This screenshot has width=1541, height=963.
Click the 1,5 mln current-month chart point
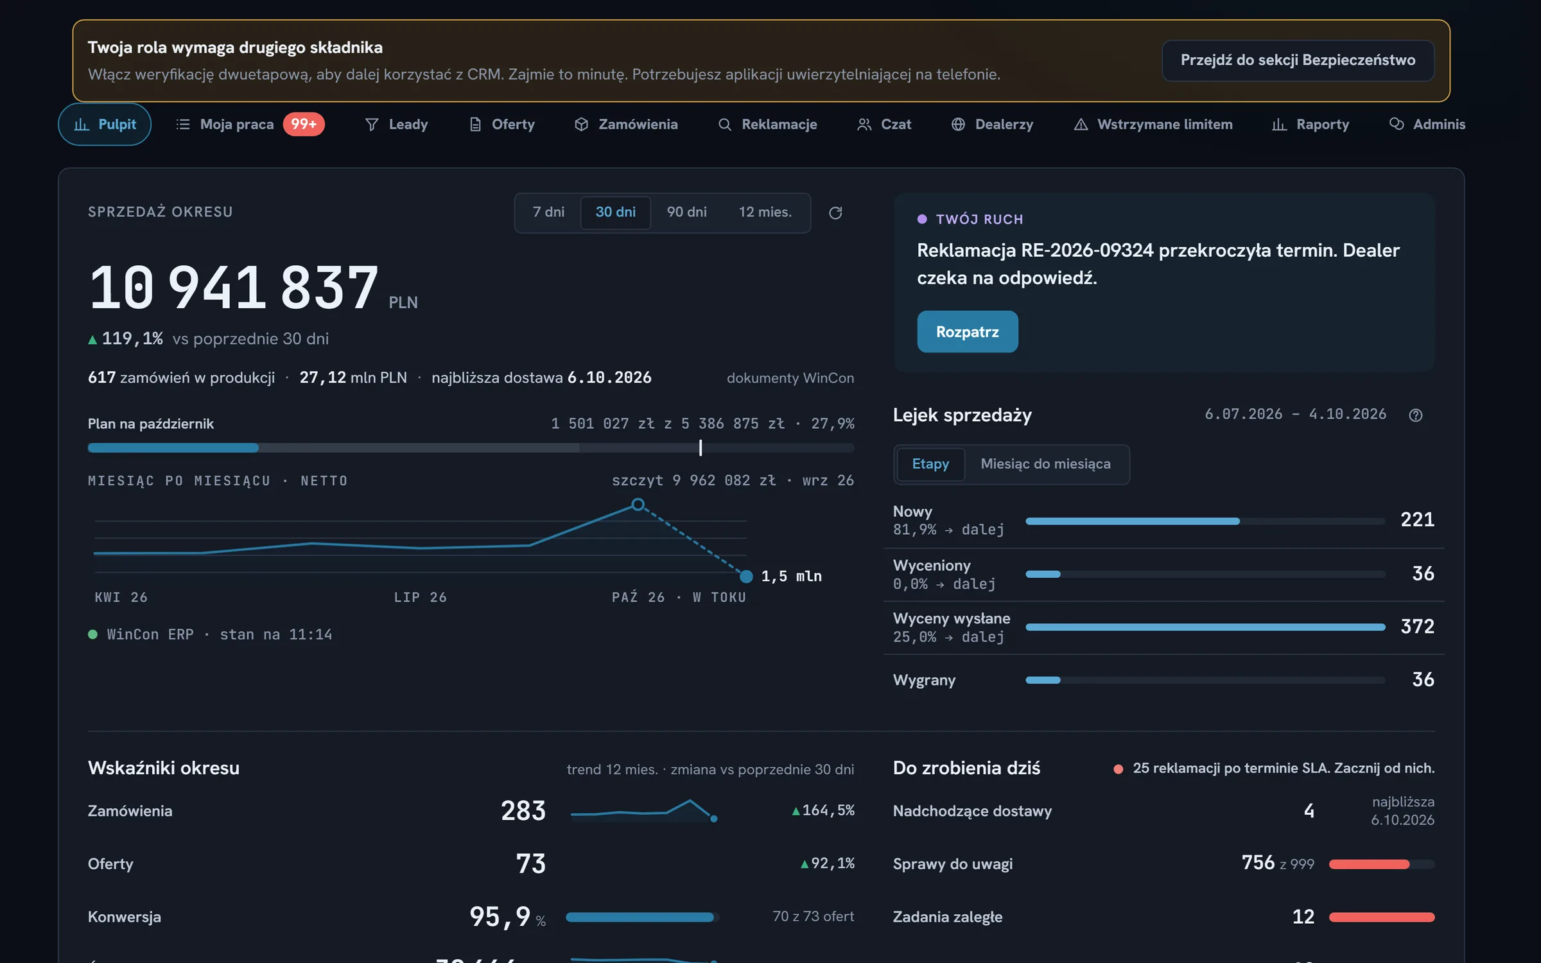click(746, 577)
